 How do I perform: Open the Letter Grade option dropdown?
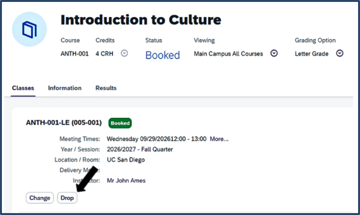(339, 53)
